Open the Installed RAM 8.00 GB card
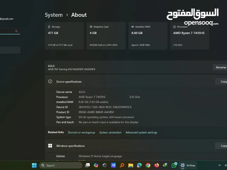Viewport: 227px width, 170px height. point(148,36)
